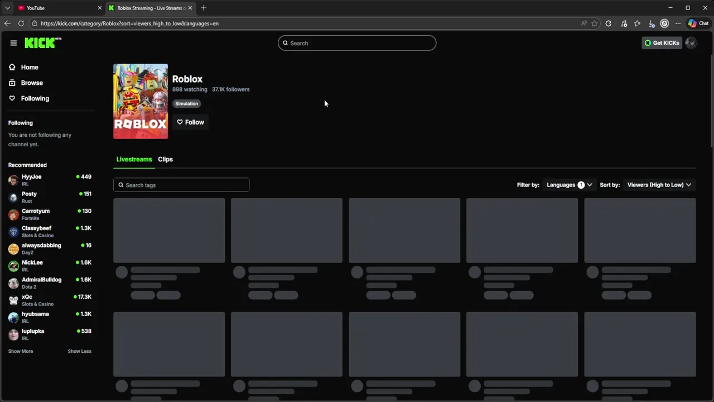Click the Follow button for Roblox
The image size is (714, 402).
click(190, 122)
